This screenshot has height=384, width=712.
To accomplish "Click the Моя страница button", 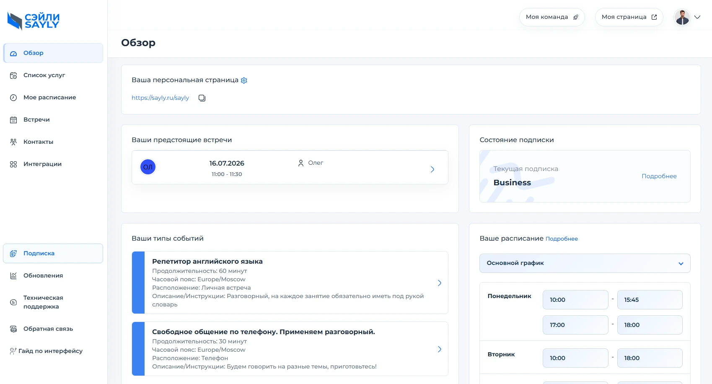I will [629, 17].
